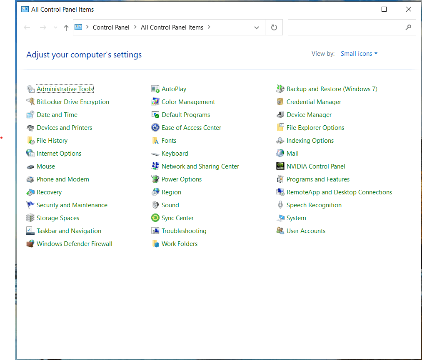Open the Device Manager icon
Viewport: 422px width, 360px height.
click(280, 115)
